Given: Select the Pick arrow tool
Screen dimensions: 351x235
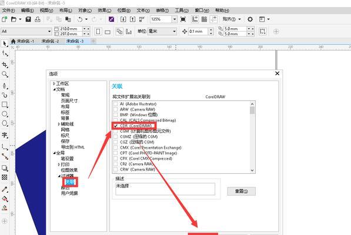Looking at the screenshot, I should [x=5, y=43].
